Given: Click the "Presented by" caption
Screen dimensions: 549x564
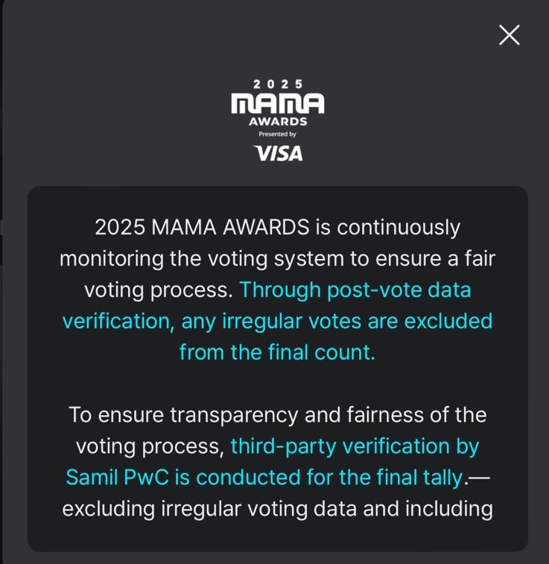Looking at the screenshot, I should (x=277, y=135).
